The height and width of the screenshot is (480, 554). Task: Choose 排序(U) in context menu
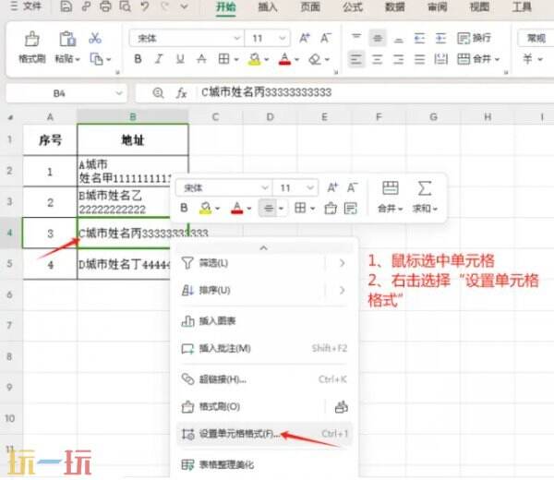(263, 291)
